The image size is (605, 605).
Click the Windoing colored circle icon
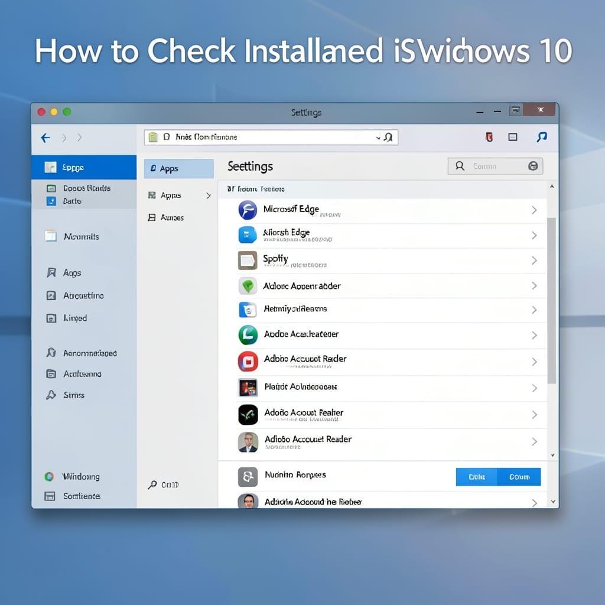(x=49, y=477)
